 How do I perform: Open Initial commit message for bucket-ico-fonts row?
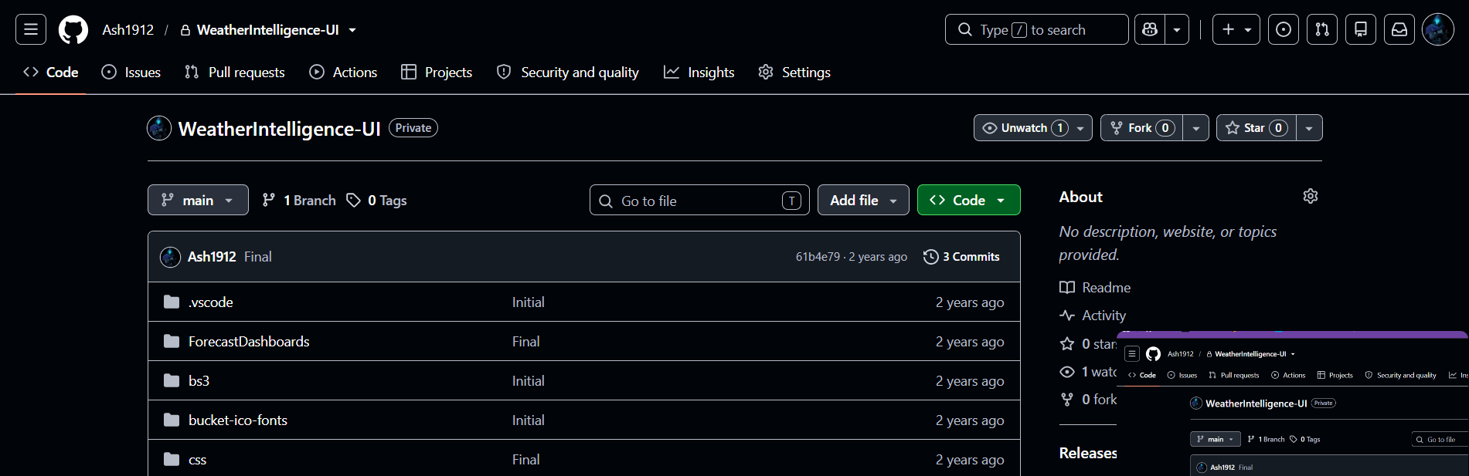(529, 420)
